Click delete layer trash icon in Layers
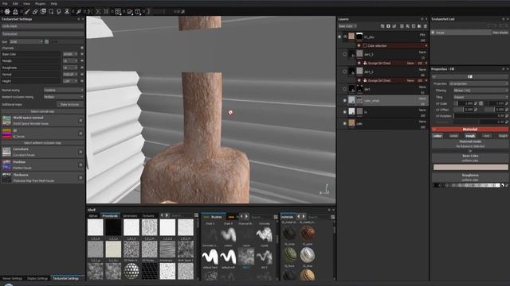Image resolution: width=510 pixels, height=286 pixels. pyautogui.click(x=425, y=26)
